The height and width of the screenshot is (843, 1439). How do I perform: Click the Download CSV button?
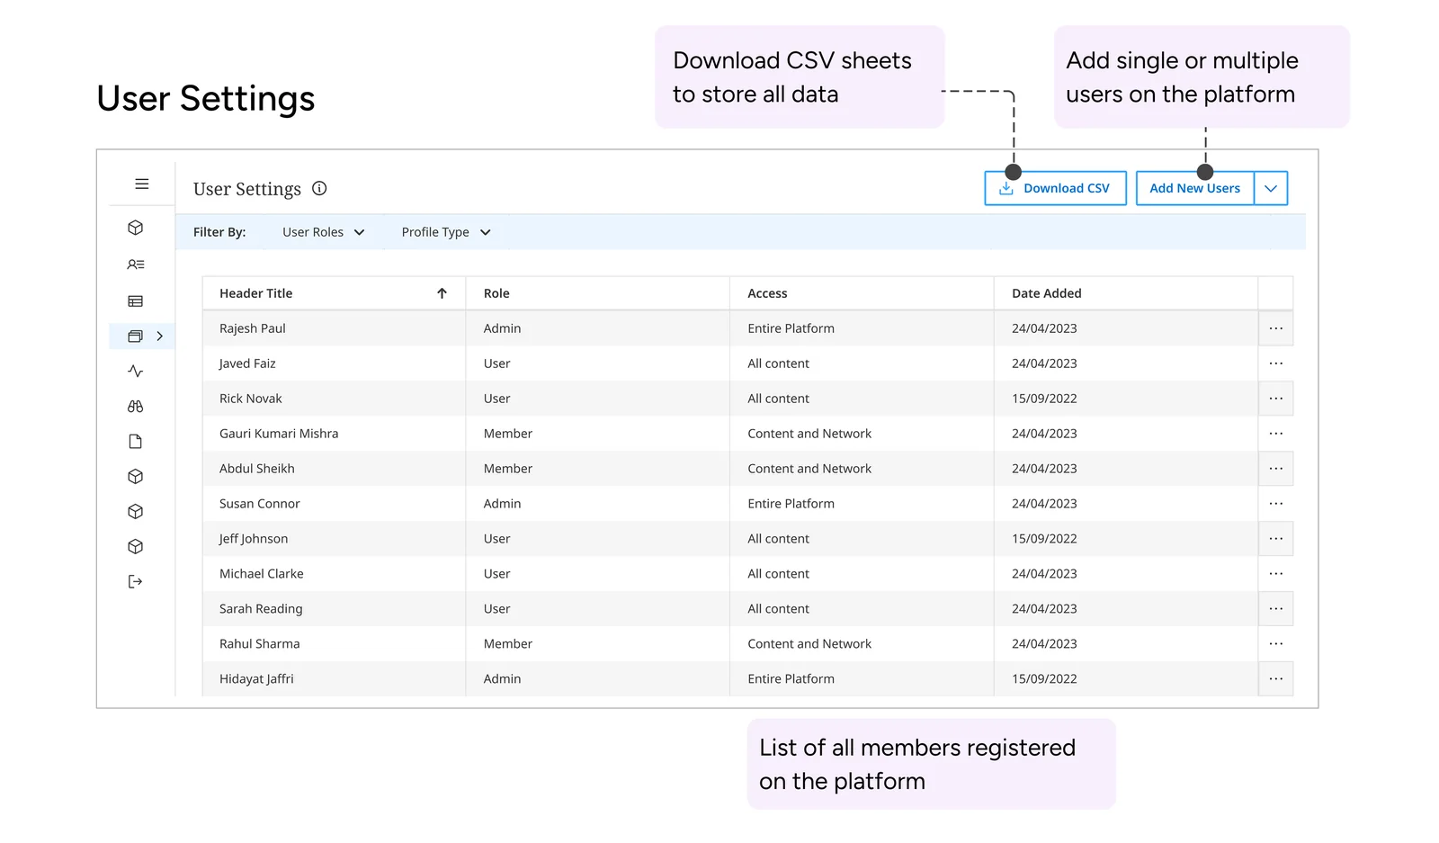pyautogui.click(x=1055, y=188)
